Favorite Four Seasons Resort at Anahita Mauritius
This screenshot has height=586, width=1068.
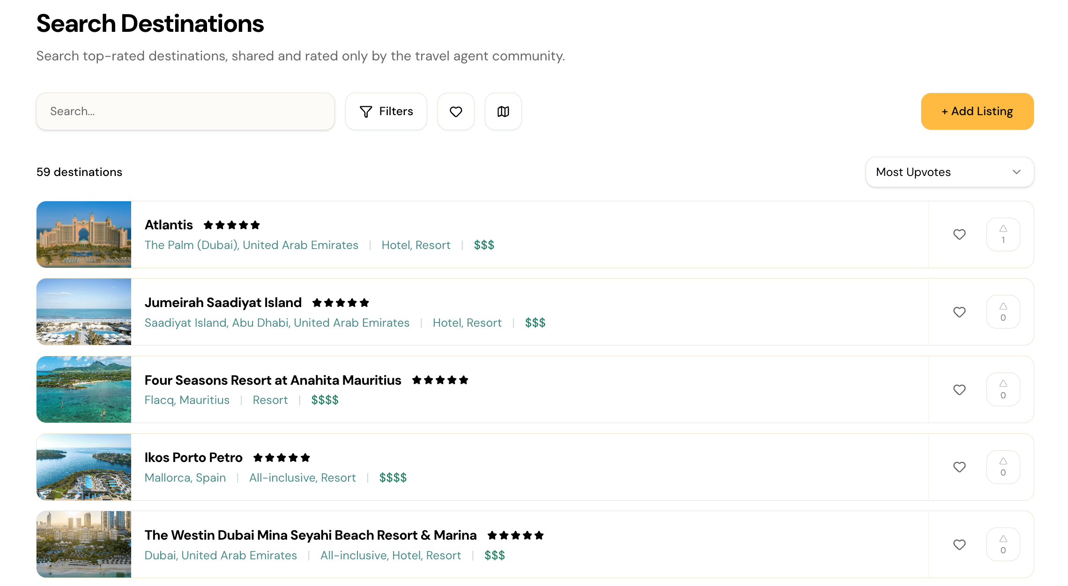click(959, 390)
